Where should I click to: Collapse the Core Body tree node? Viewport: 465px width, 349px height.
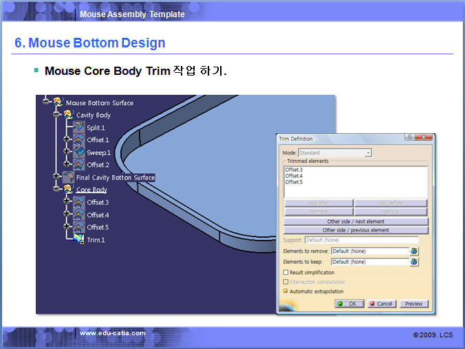57,190
